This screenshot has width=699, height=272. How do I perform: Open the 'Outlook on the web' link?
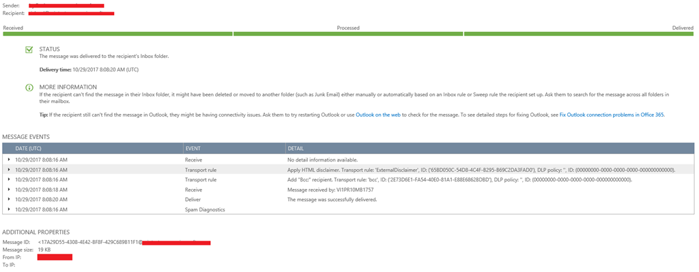[378, 115]
